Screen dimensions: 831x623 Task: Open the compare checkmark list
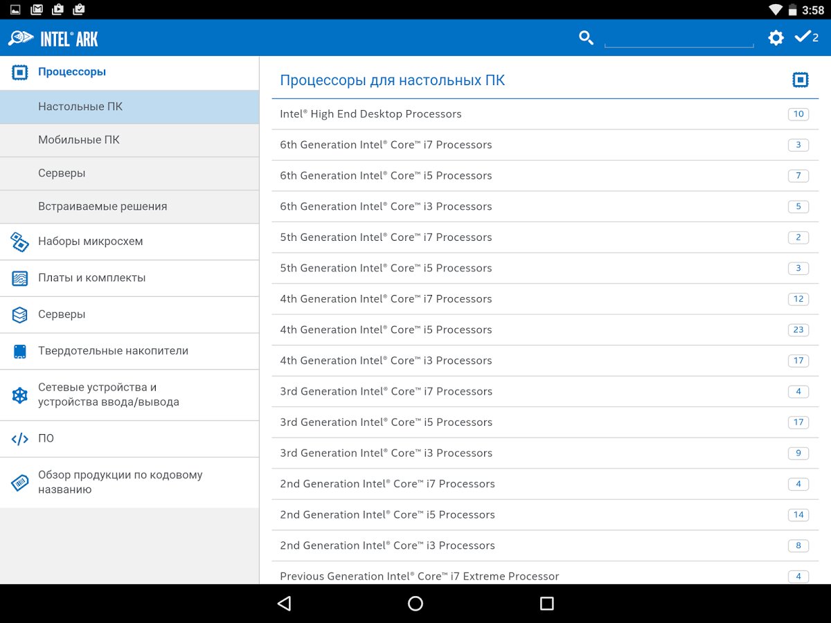[805, 37]
